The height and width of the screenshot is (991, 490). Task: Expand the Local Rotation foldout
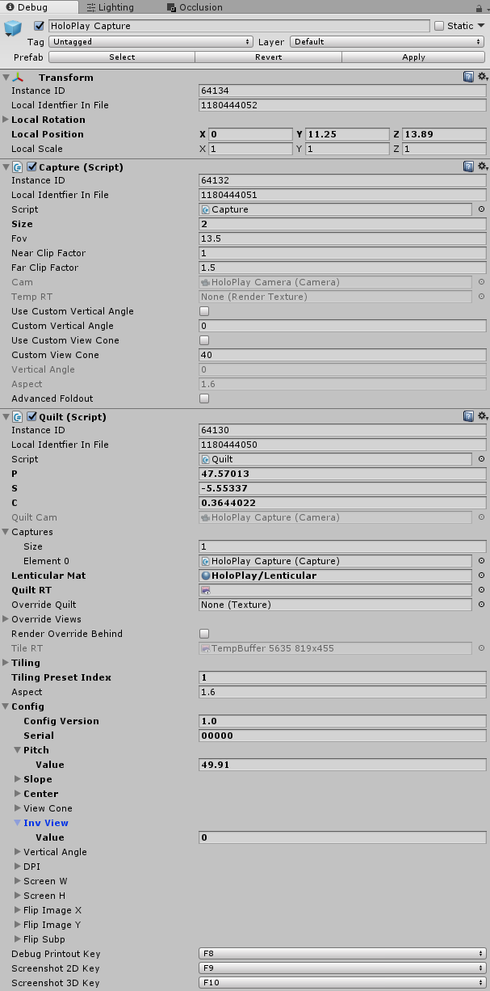pyautogui.click(x=6, y=120)
